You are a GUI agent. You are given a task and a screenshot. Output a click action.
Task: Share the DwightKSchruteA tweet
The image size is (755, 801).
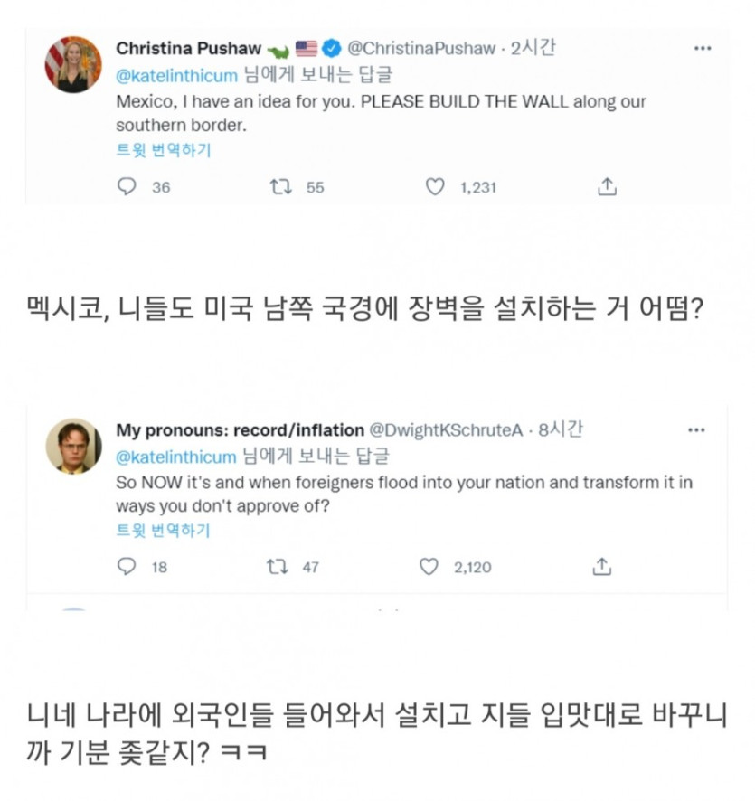(x=602, y=567)
